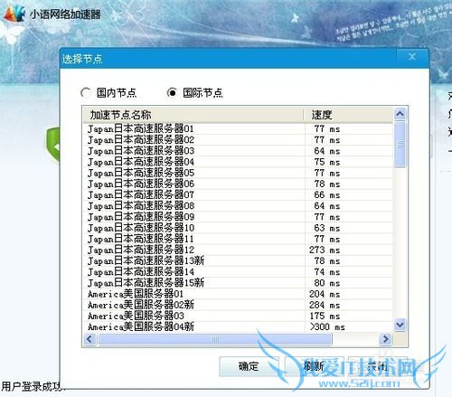Click the 204 ms speed value
The image size is (452, 397).
[325, 294]
